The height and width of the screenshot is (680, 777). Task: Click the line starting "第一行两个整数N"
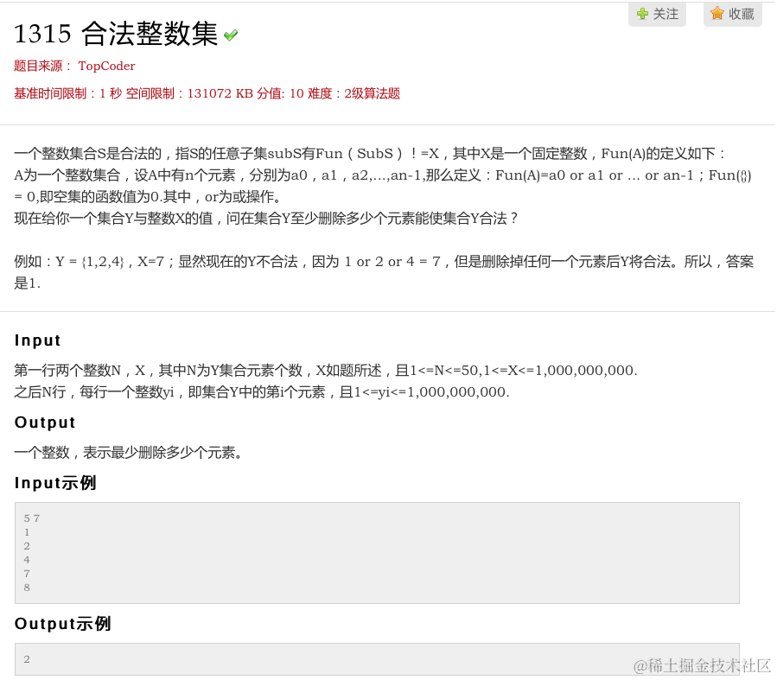[326, 371]
